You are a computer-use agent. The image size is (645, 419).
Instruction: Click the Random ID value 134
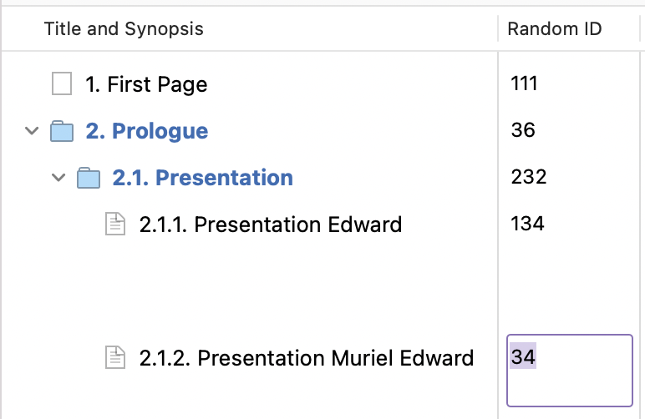(x=527, y=224)
